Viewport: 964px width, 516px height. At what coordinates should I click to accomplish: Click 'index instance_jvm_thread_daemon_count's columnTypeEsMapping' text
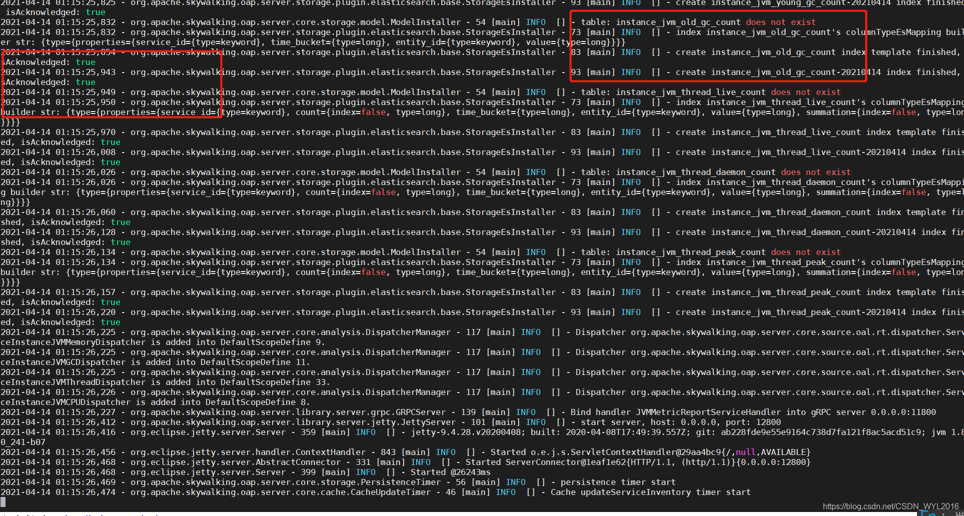point(820,182)
